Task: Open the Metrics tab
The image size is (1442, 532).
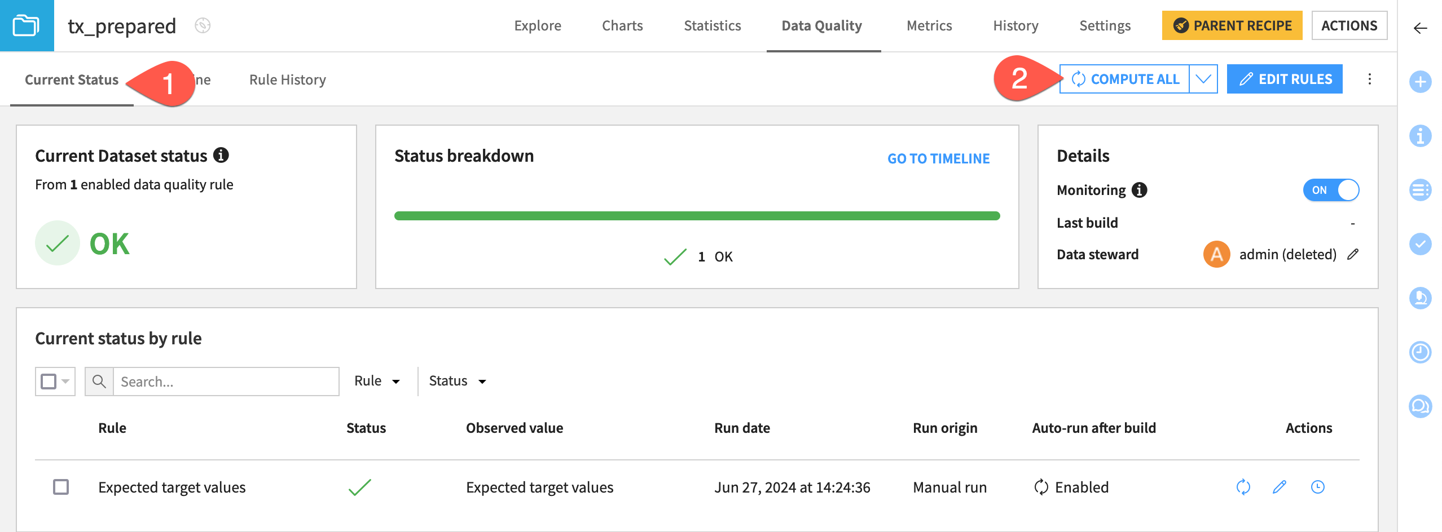Action: [929, 25]
